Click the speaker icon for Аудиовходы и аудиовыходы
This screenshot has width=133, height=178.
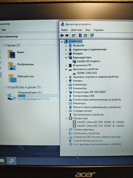tap(70, 50)
